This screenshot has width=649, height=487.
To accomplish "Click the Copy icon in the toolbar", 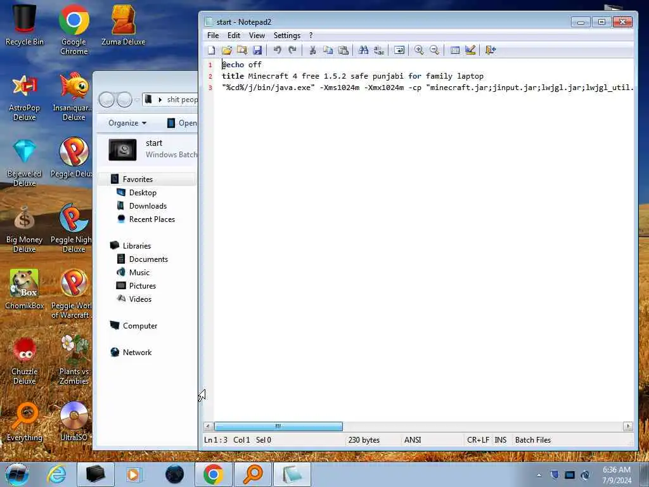I will click(x=328, y=51).
